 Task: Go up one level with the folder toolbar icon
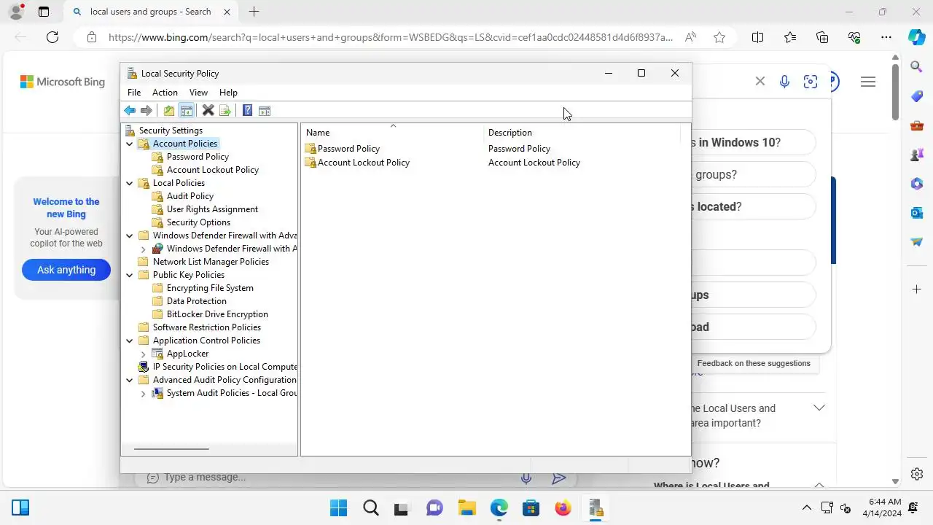pyautogui.click(x=169, y=111)
